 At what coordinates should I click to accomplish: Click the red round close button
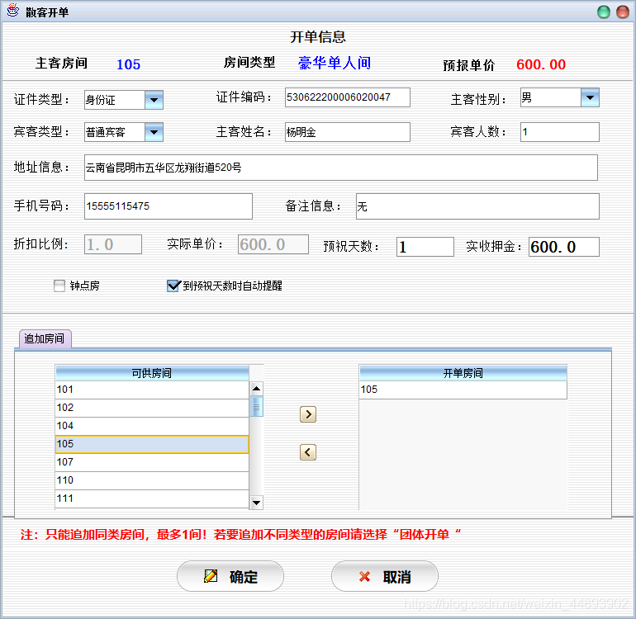pyautogui.click(x=623, y=12)
